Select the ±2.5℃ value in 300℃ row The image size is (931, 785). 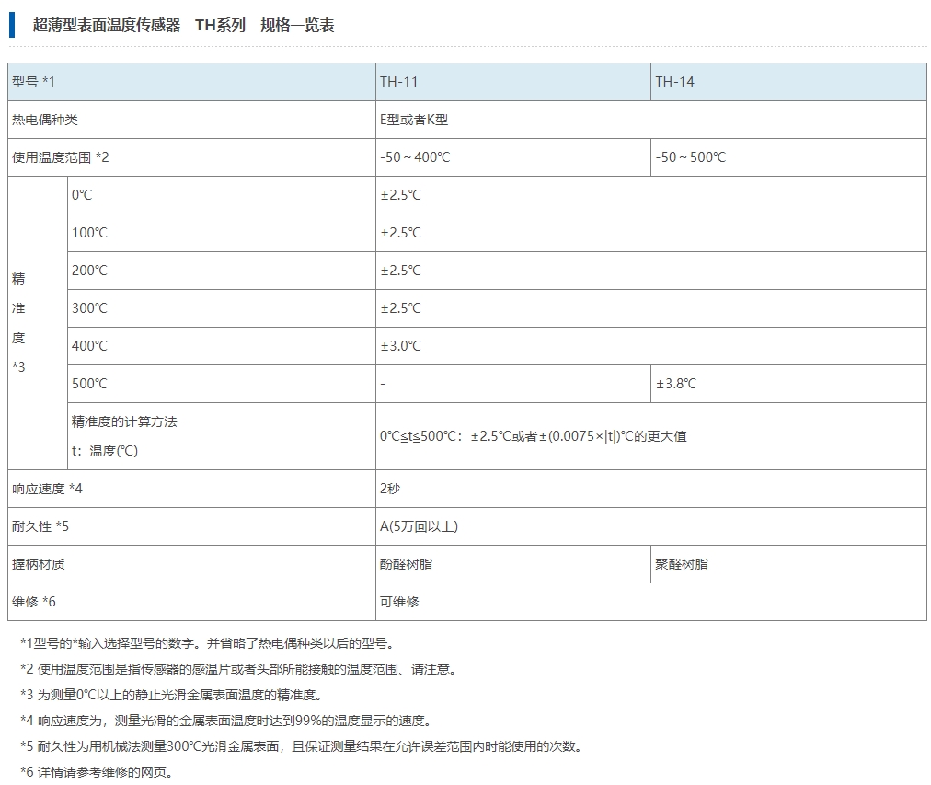401,308
